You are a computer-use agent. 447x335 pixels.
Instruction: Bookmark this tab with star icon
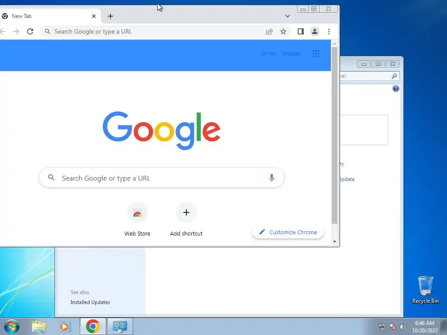283,31
